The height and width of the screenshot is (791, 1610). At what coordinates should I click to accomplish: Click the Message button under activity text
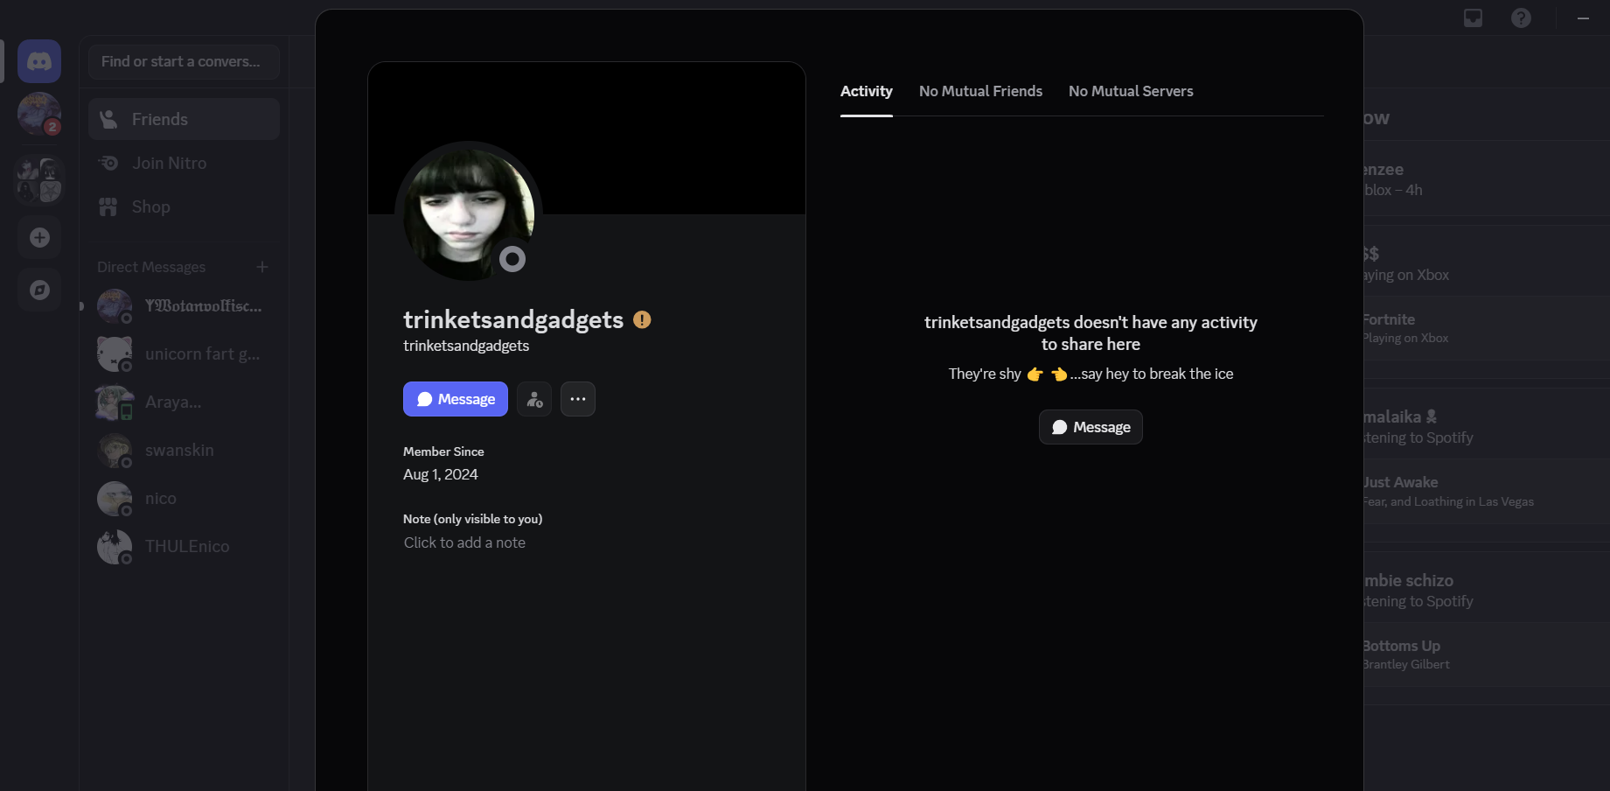point(1091,427)
